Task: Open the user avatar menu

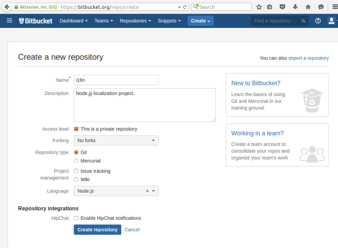Action: pyautogui.click(x=332, y=21)
